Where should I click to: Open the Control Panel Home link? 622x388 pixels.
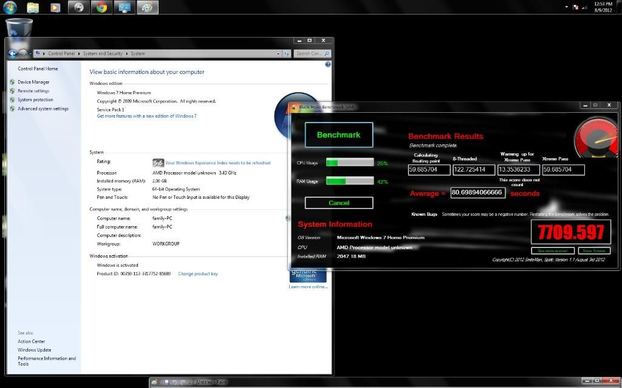38,69
